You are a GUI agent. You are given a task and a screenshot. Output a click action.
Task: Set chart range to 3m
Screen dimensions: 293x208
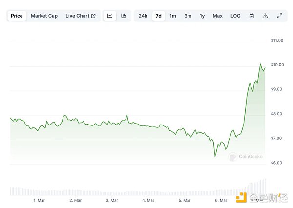click(x=188, y=16)
